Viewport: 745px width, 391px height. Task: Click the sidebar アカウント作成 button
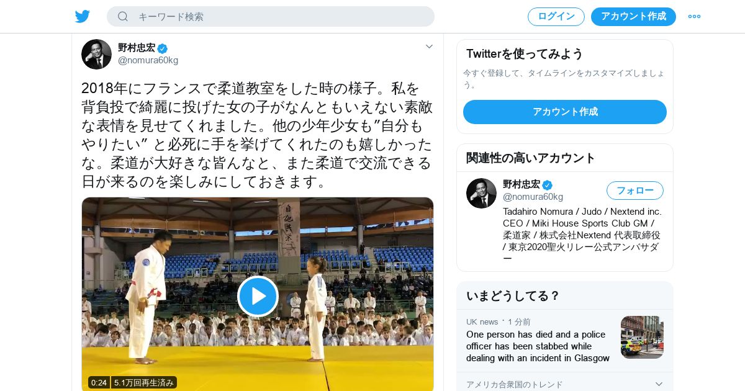point(565,112)
